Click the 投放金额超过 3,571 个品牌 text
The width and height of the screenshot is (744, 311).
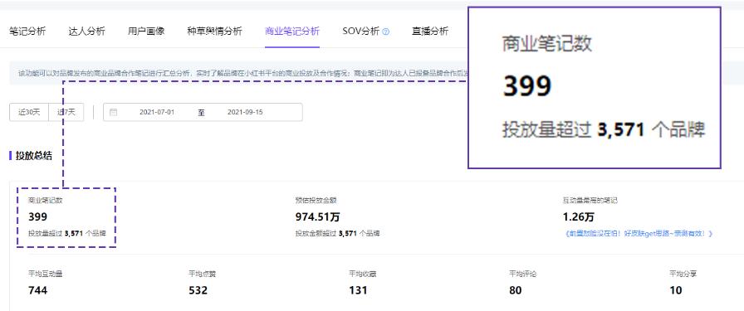338,233
